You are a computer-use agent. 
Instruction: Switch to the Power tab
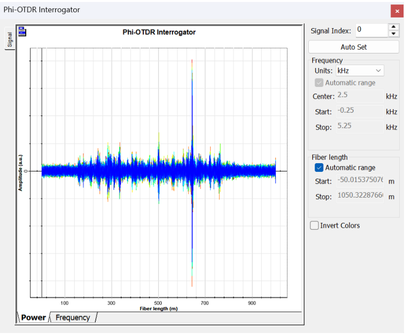(x=34, y=318)
